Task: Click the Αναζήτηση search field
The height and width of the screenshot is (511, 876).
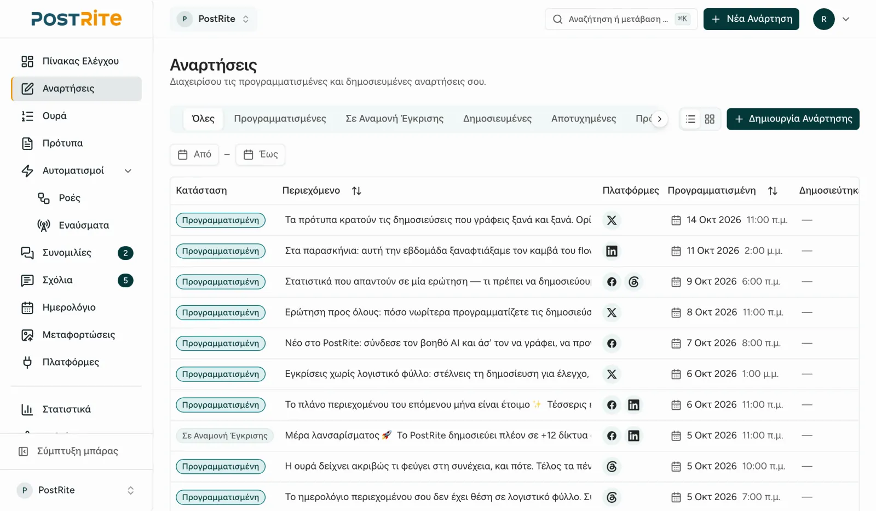Action: coord(621,19)
